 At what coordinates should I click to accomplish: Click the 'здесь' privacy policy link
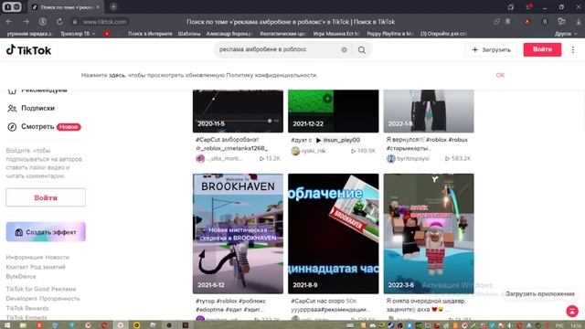point(116,75)
